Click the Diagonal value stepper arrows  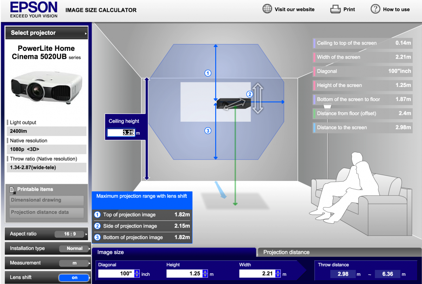click(x=137, y=274)
